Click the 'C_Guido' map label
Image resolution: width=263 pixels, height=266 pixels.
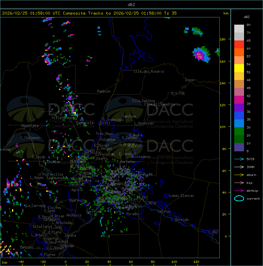click(x=39, y=157)
